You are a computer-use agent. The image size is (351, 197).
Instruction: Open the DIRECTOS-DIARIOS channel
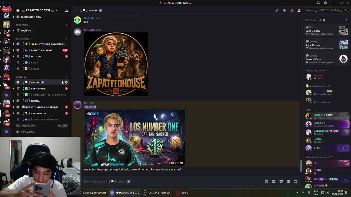coord(42,50)
